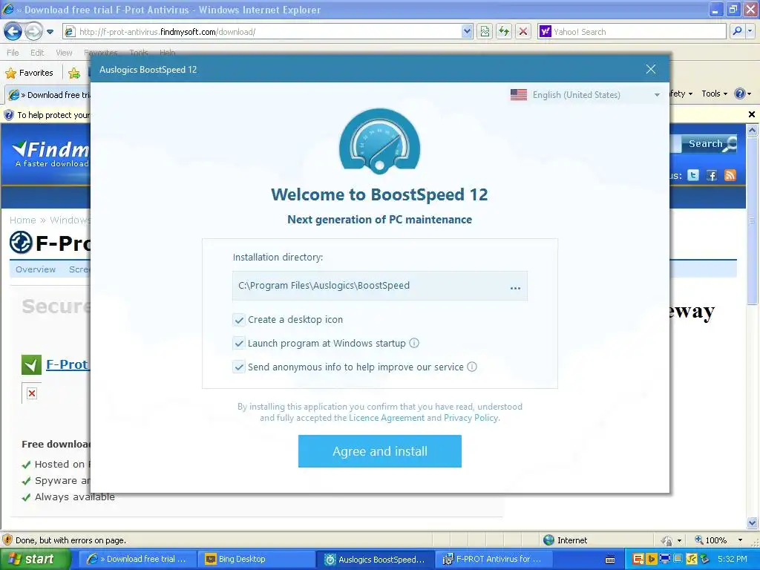The height and width of the screenshot is (570, 760).
Task: Browse installation directory with ellipsis button
Action: (x=515, y=287)
